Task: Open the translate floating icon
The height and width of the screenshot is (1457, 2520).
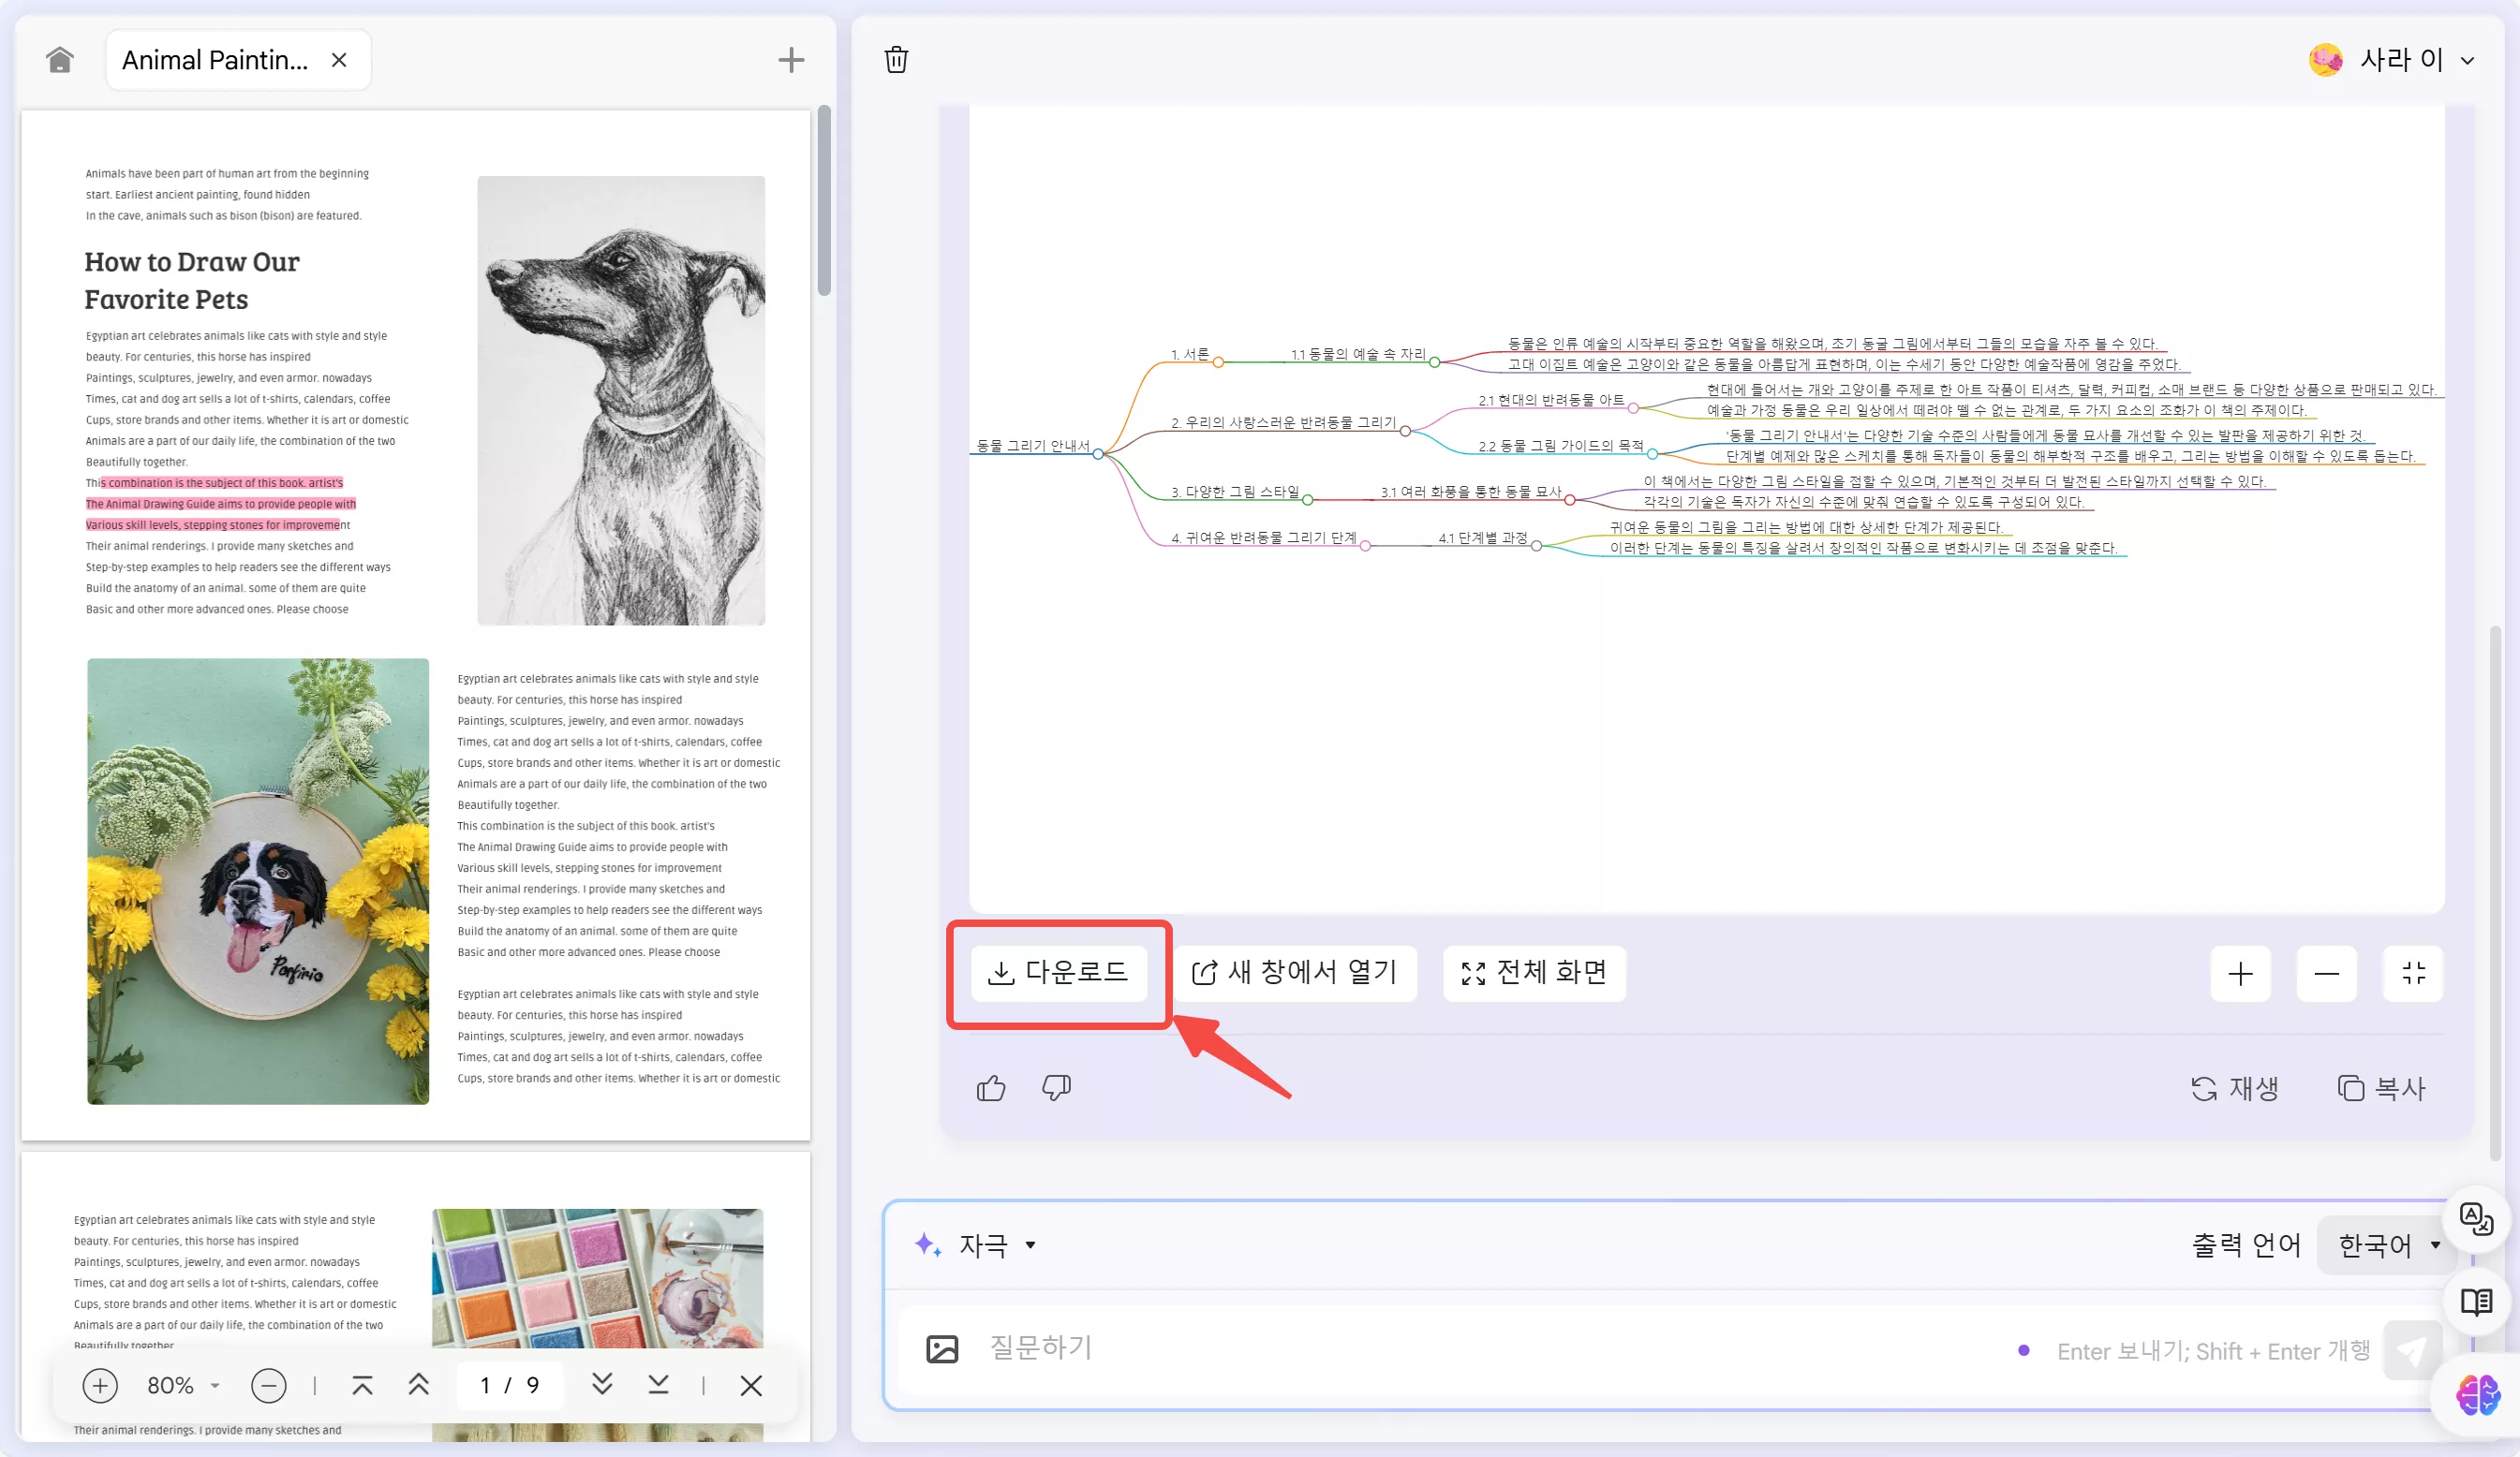Action: click(x=2476, y=1219)
